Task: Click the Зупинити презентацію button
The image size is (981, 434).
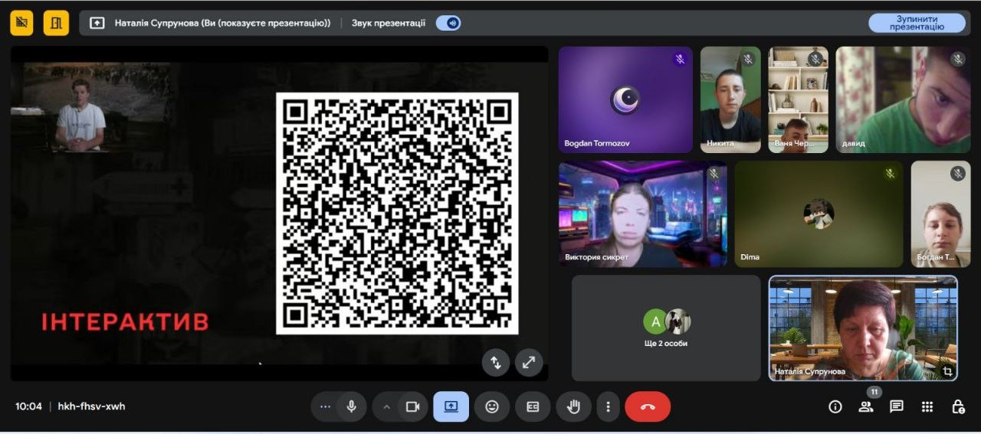Action: click(x=916, y=23)
